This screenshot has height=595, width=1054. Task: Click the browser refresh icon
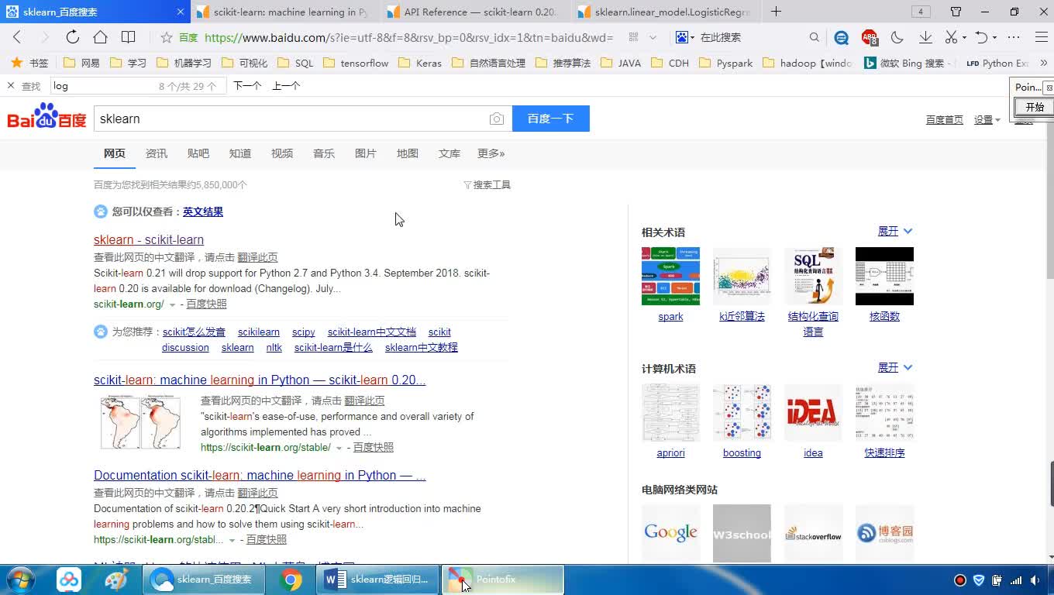72,37
